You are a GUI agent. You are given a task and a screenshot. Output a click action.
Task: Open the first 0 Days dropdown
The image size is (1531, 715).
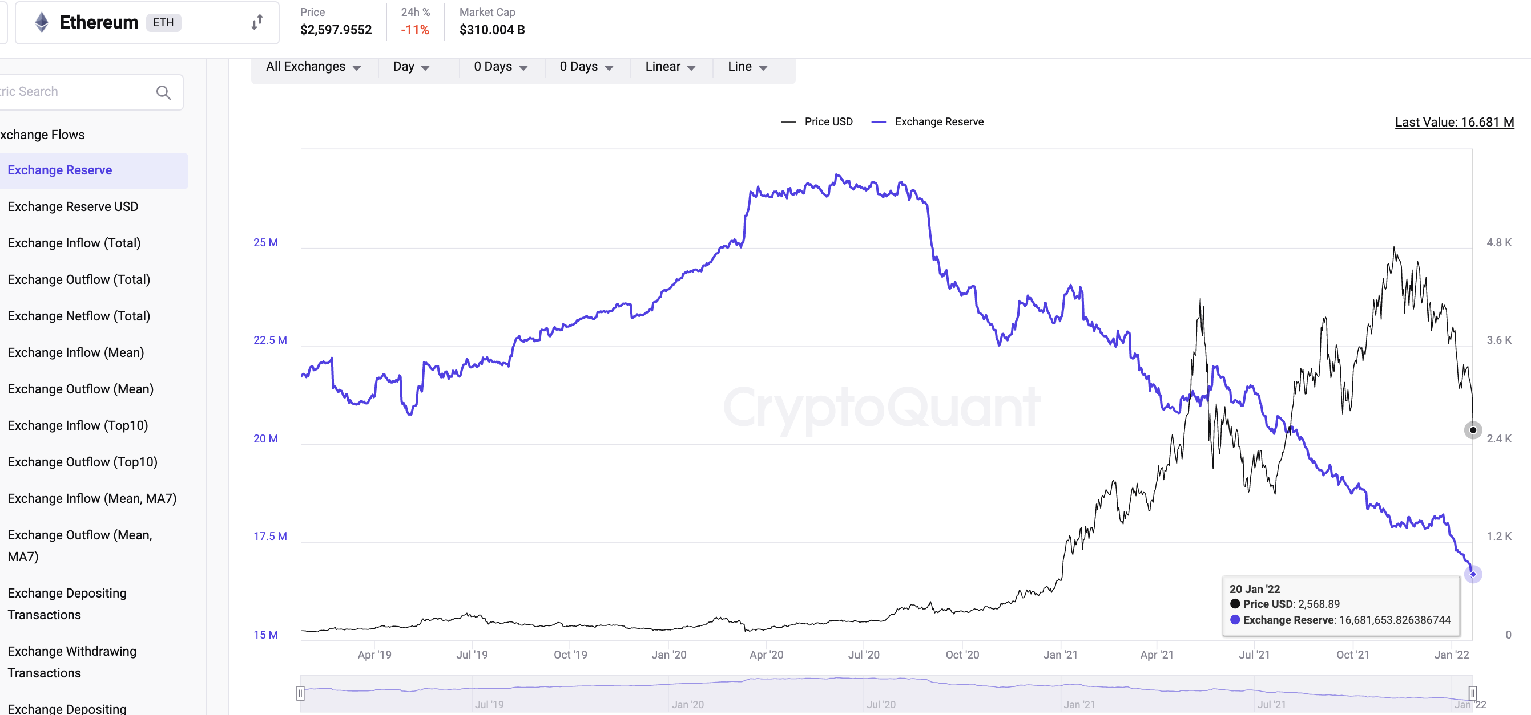(x=501, y=67)
